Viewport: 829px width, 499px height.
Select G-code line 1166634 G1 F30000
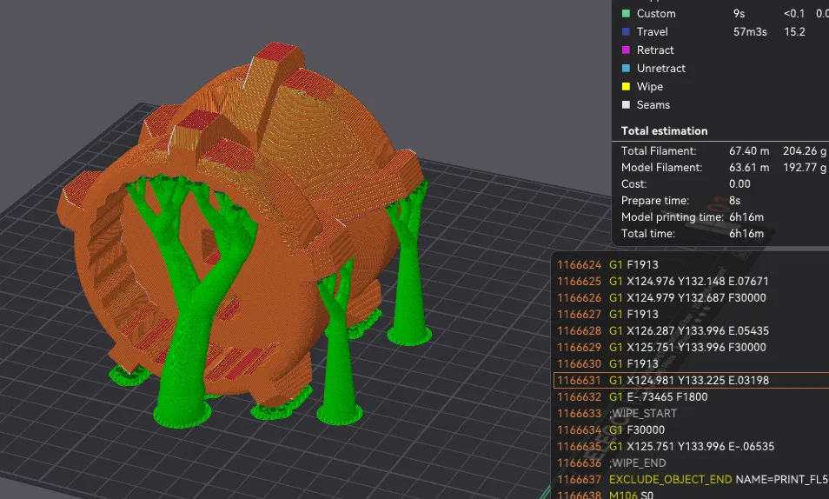[691, 429]
